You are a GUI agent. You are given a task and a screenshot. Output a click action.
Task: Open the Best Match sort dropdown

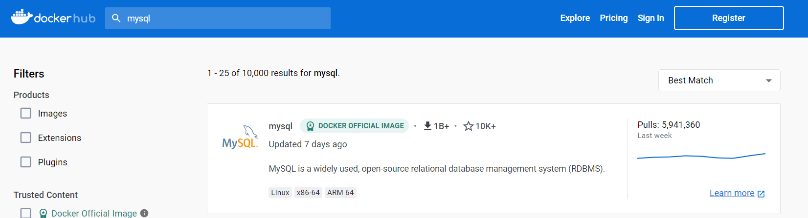719,80
